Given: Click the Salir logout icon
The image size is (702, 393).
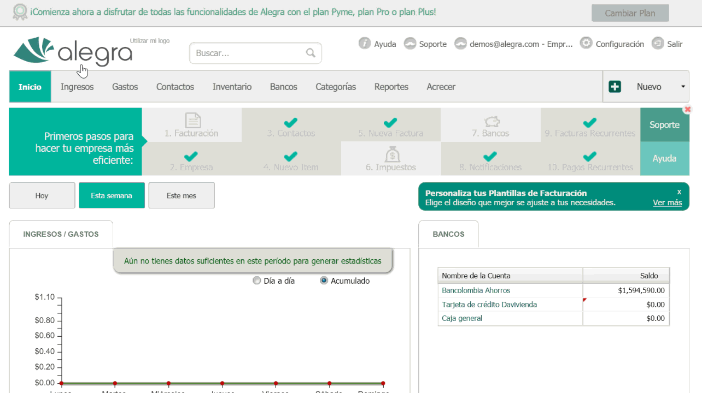Looking at the screenshot, I should point(658,43).
